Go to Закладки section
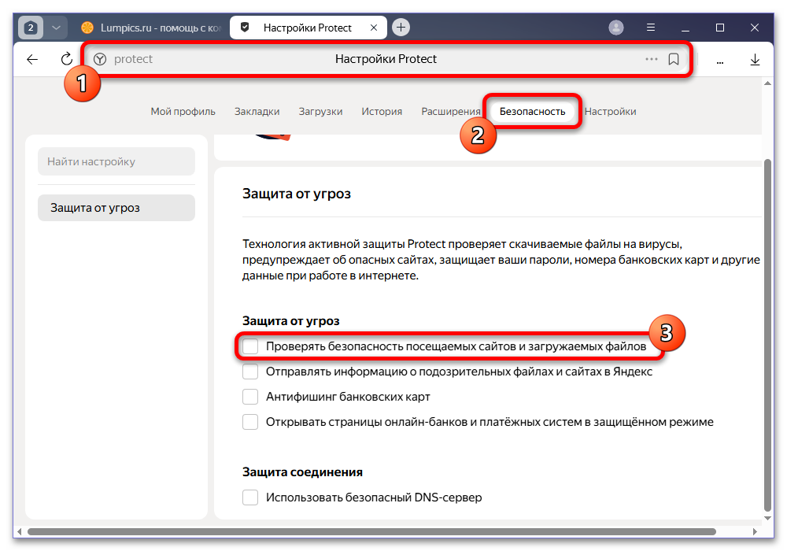 [257, 112]
